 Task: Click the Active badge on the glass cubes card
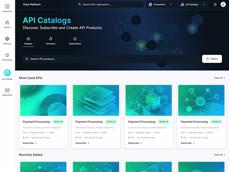[x=164, y=122]
